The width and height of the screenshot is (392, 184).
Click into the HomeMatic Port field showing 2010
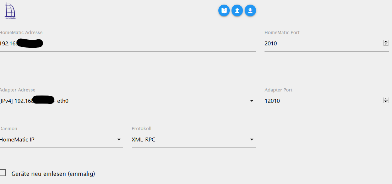pos(320,44)
